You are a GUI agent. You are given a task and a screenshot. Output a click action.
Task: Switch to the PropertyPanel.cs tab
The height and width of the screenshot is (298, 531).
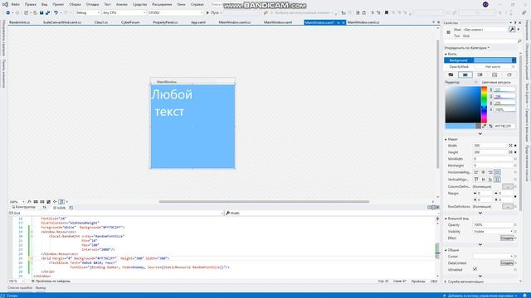(165, 22)
